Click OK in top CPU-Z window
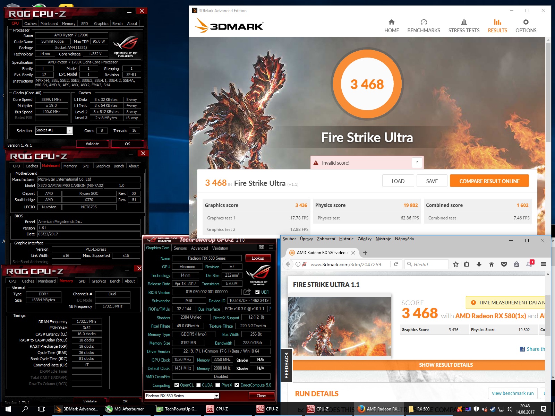The height and width of the screenshot is (416, 555). pyautogui.click(x=127, y=144)
